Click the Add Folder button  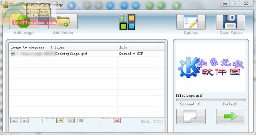[63, 22]
